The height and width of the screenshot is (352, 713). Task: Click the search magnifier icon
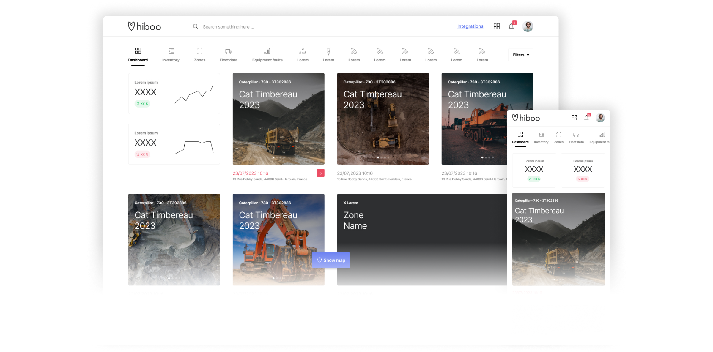pos(196,27)
